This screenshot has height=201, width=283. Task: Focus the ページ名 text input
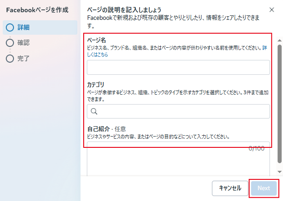click(178, 67)
